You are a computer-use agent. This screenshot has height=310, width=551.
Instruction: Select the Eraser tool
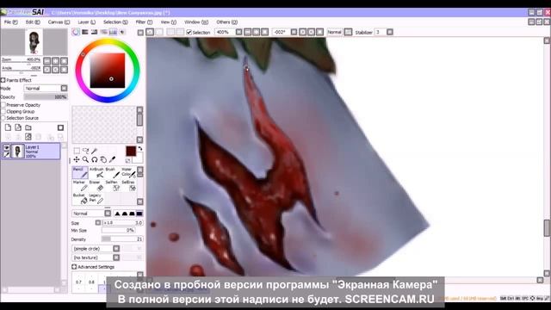(96, 186)
